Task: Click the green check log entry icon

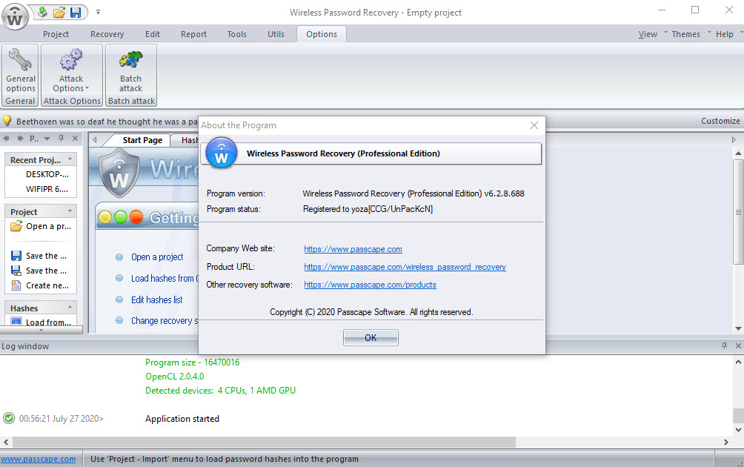Action: point(9,418)
